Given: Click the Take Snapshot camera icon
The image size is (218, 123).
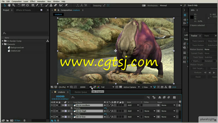Looking at the screenshot, I should pyautogui.click(x=91, y=87).
